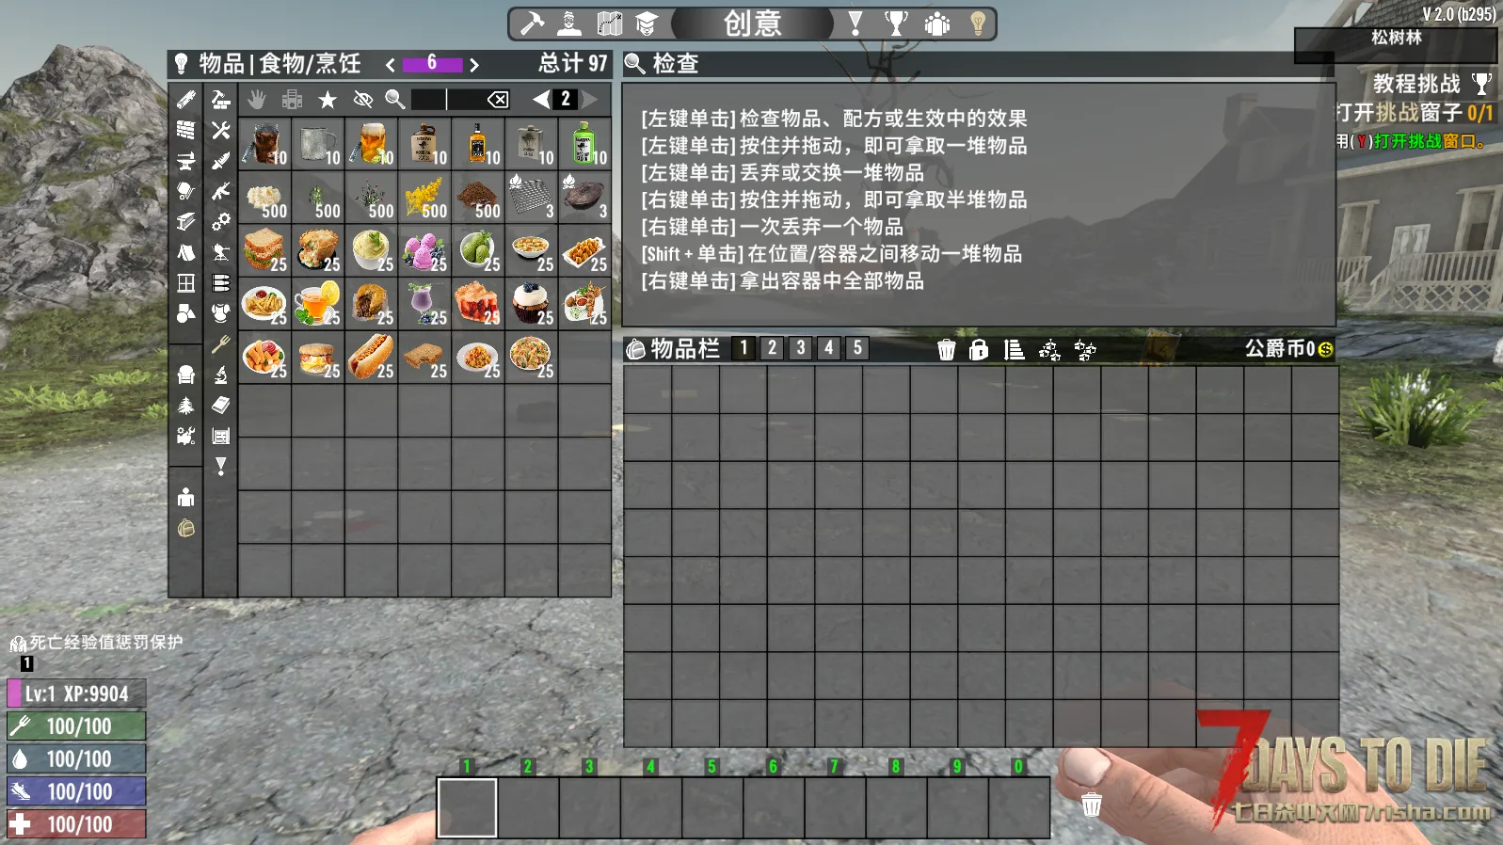This screenshot has height=845, width=1503.
Task: Click the first stack-to-container cubes button
Action: point(1049,350)
